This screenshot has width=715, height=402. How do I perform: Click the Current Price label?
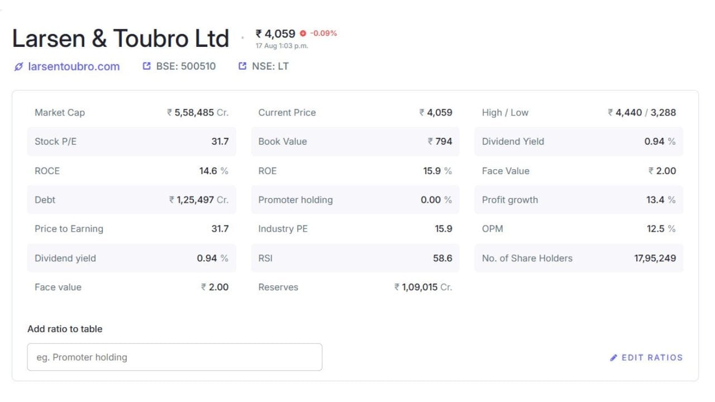(287, 113)
